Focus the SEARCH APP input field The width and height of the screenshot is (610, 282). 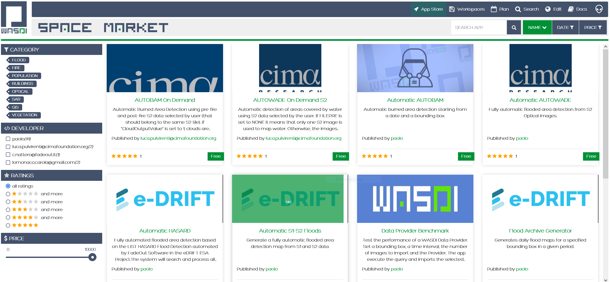(x=479, y=27)
